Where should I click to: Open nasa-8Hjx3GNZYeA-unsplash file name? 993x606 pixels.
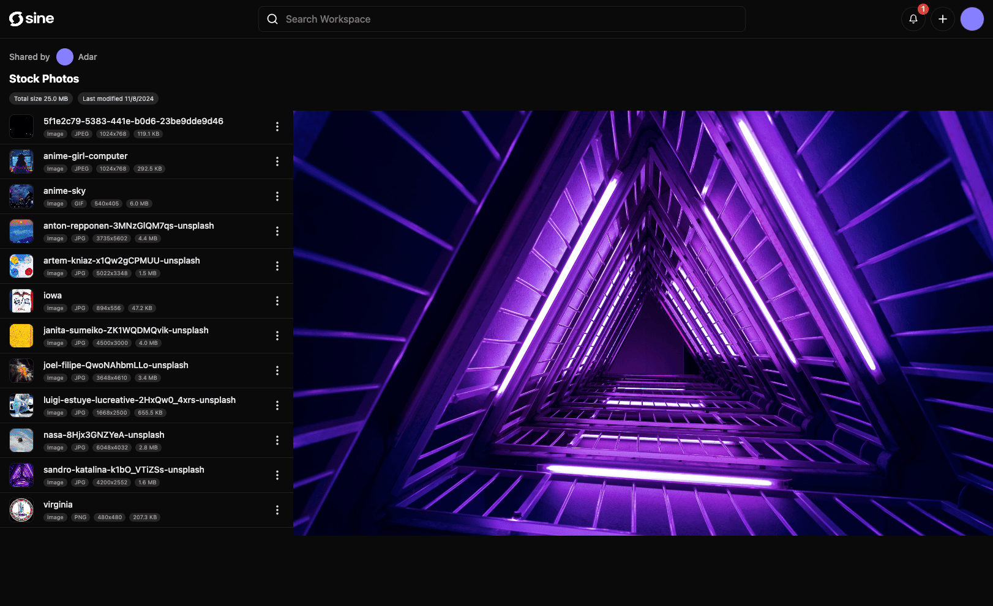click(104, 435)
